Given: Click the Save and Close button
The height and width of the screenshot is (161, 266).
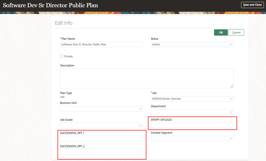Looking at the screenshot, I should tap(252, 5).
